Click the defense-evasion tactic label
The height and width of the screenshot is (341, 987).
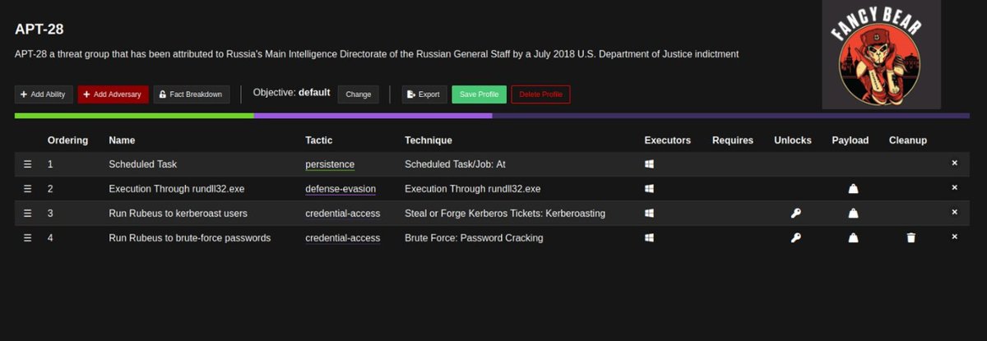(x=341, y=189)
